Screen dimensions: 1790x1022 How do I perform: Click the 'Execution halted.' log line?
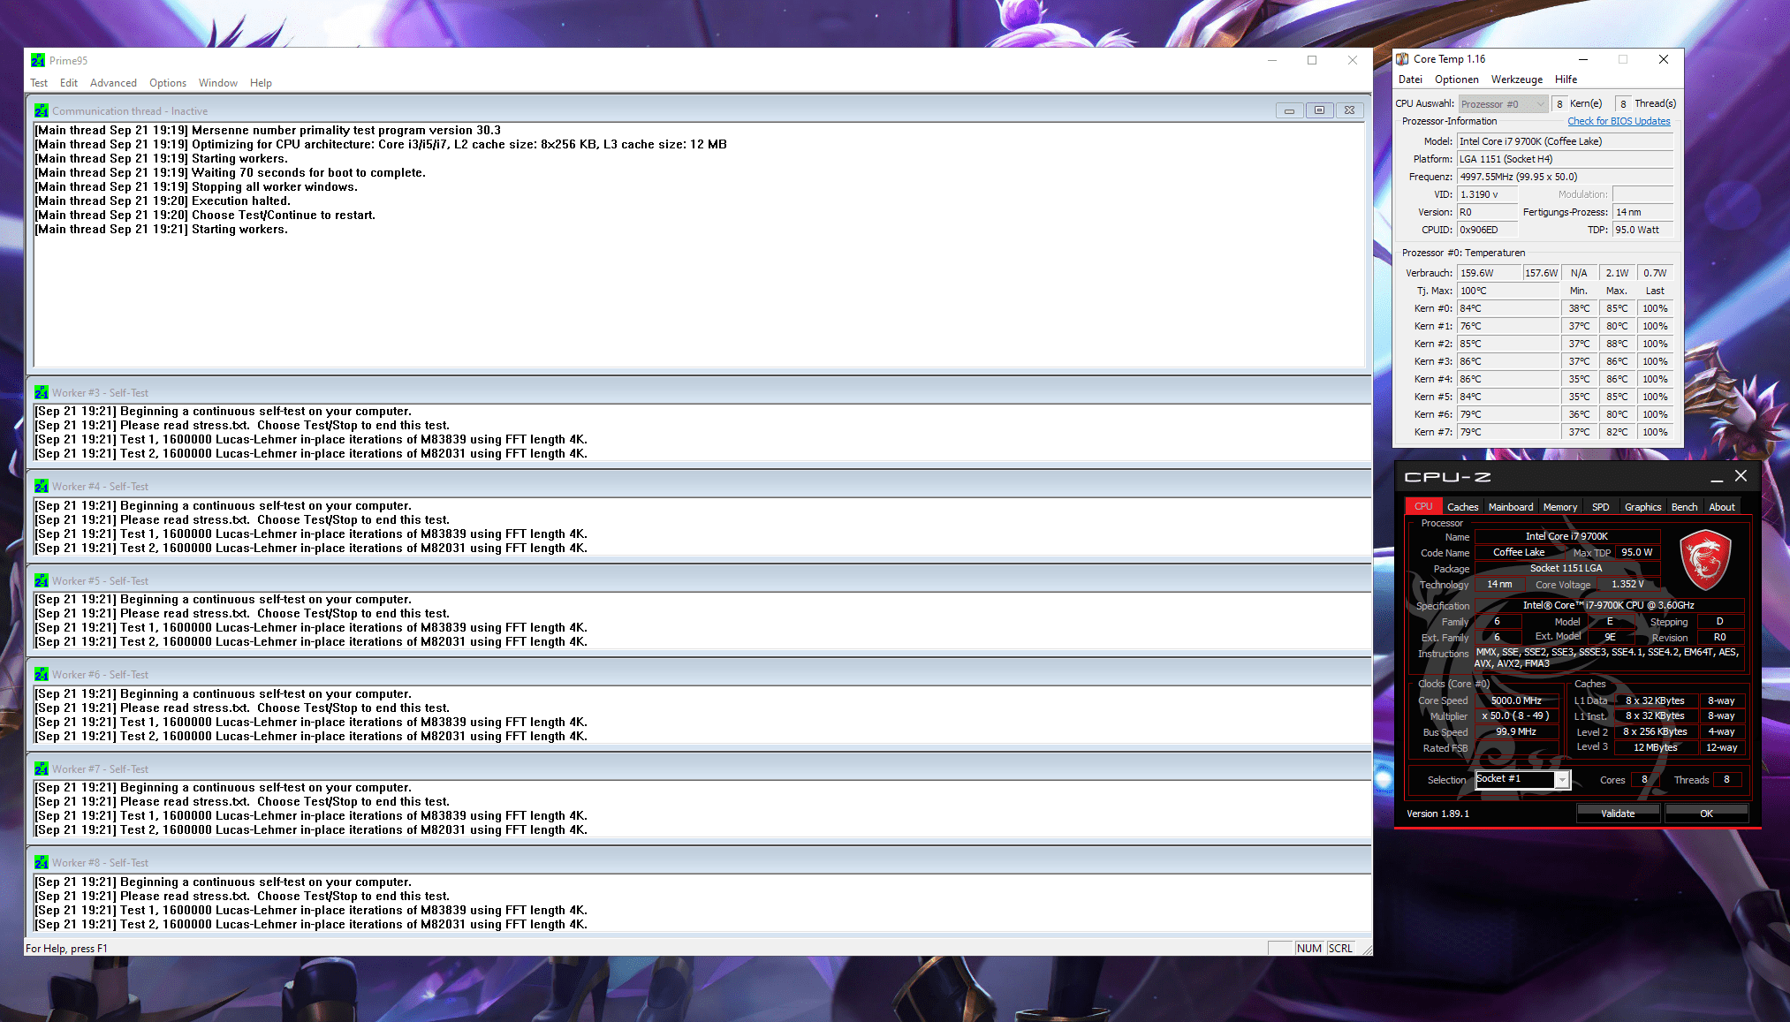[x=163, y=201]
